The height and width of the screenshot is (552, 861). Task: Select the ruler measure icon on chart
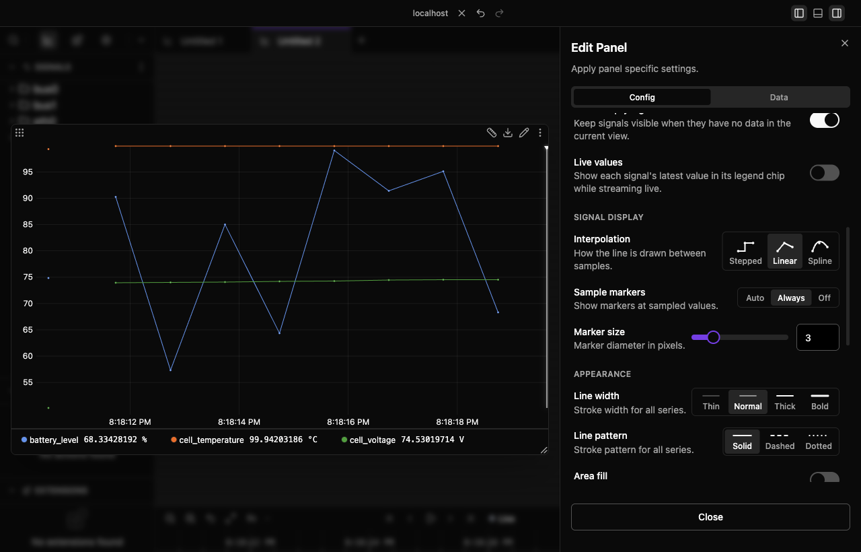pos(492,133)
